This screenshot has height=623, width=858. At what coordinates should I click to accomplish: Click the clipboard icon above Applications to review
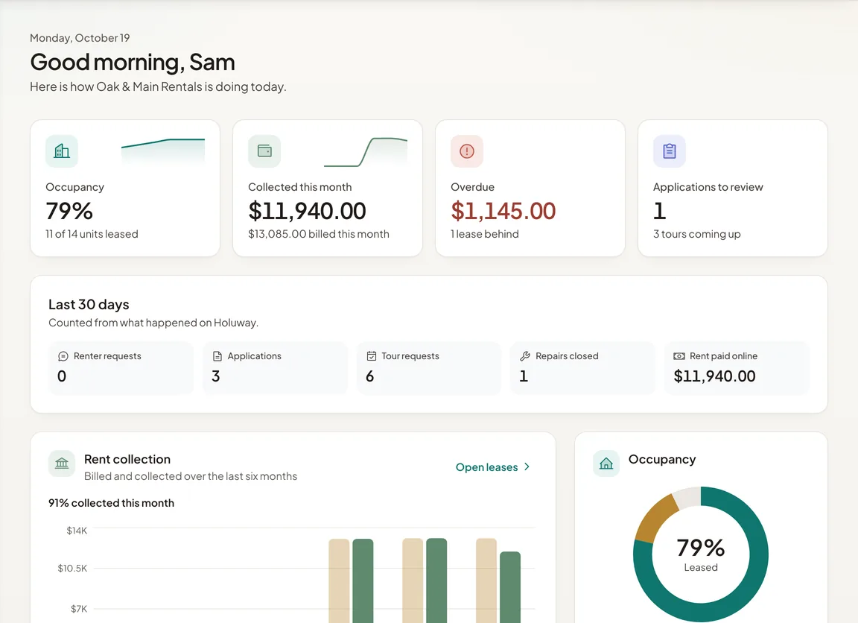670,151
